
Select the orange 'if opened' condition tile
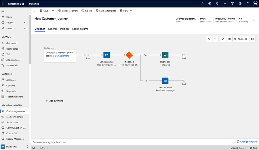[129, 55]
